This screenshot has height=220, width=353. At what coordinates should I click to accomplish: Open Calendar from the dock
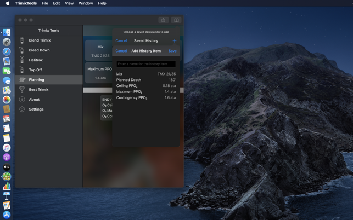(x=7, y=119)
